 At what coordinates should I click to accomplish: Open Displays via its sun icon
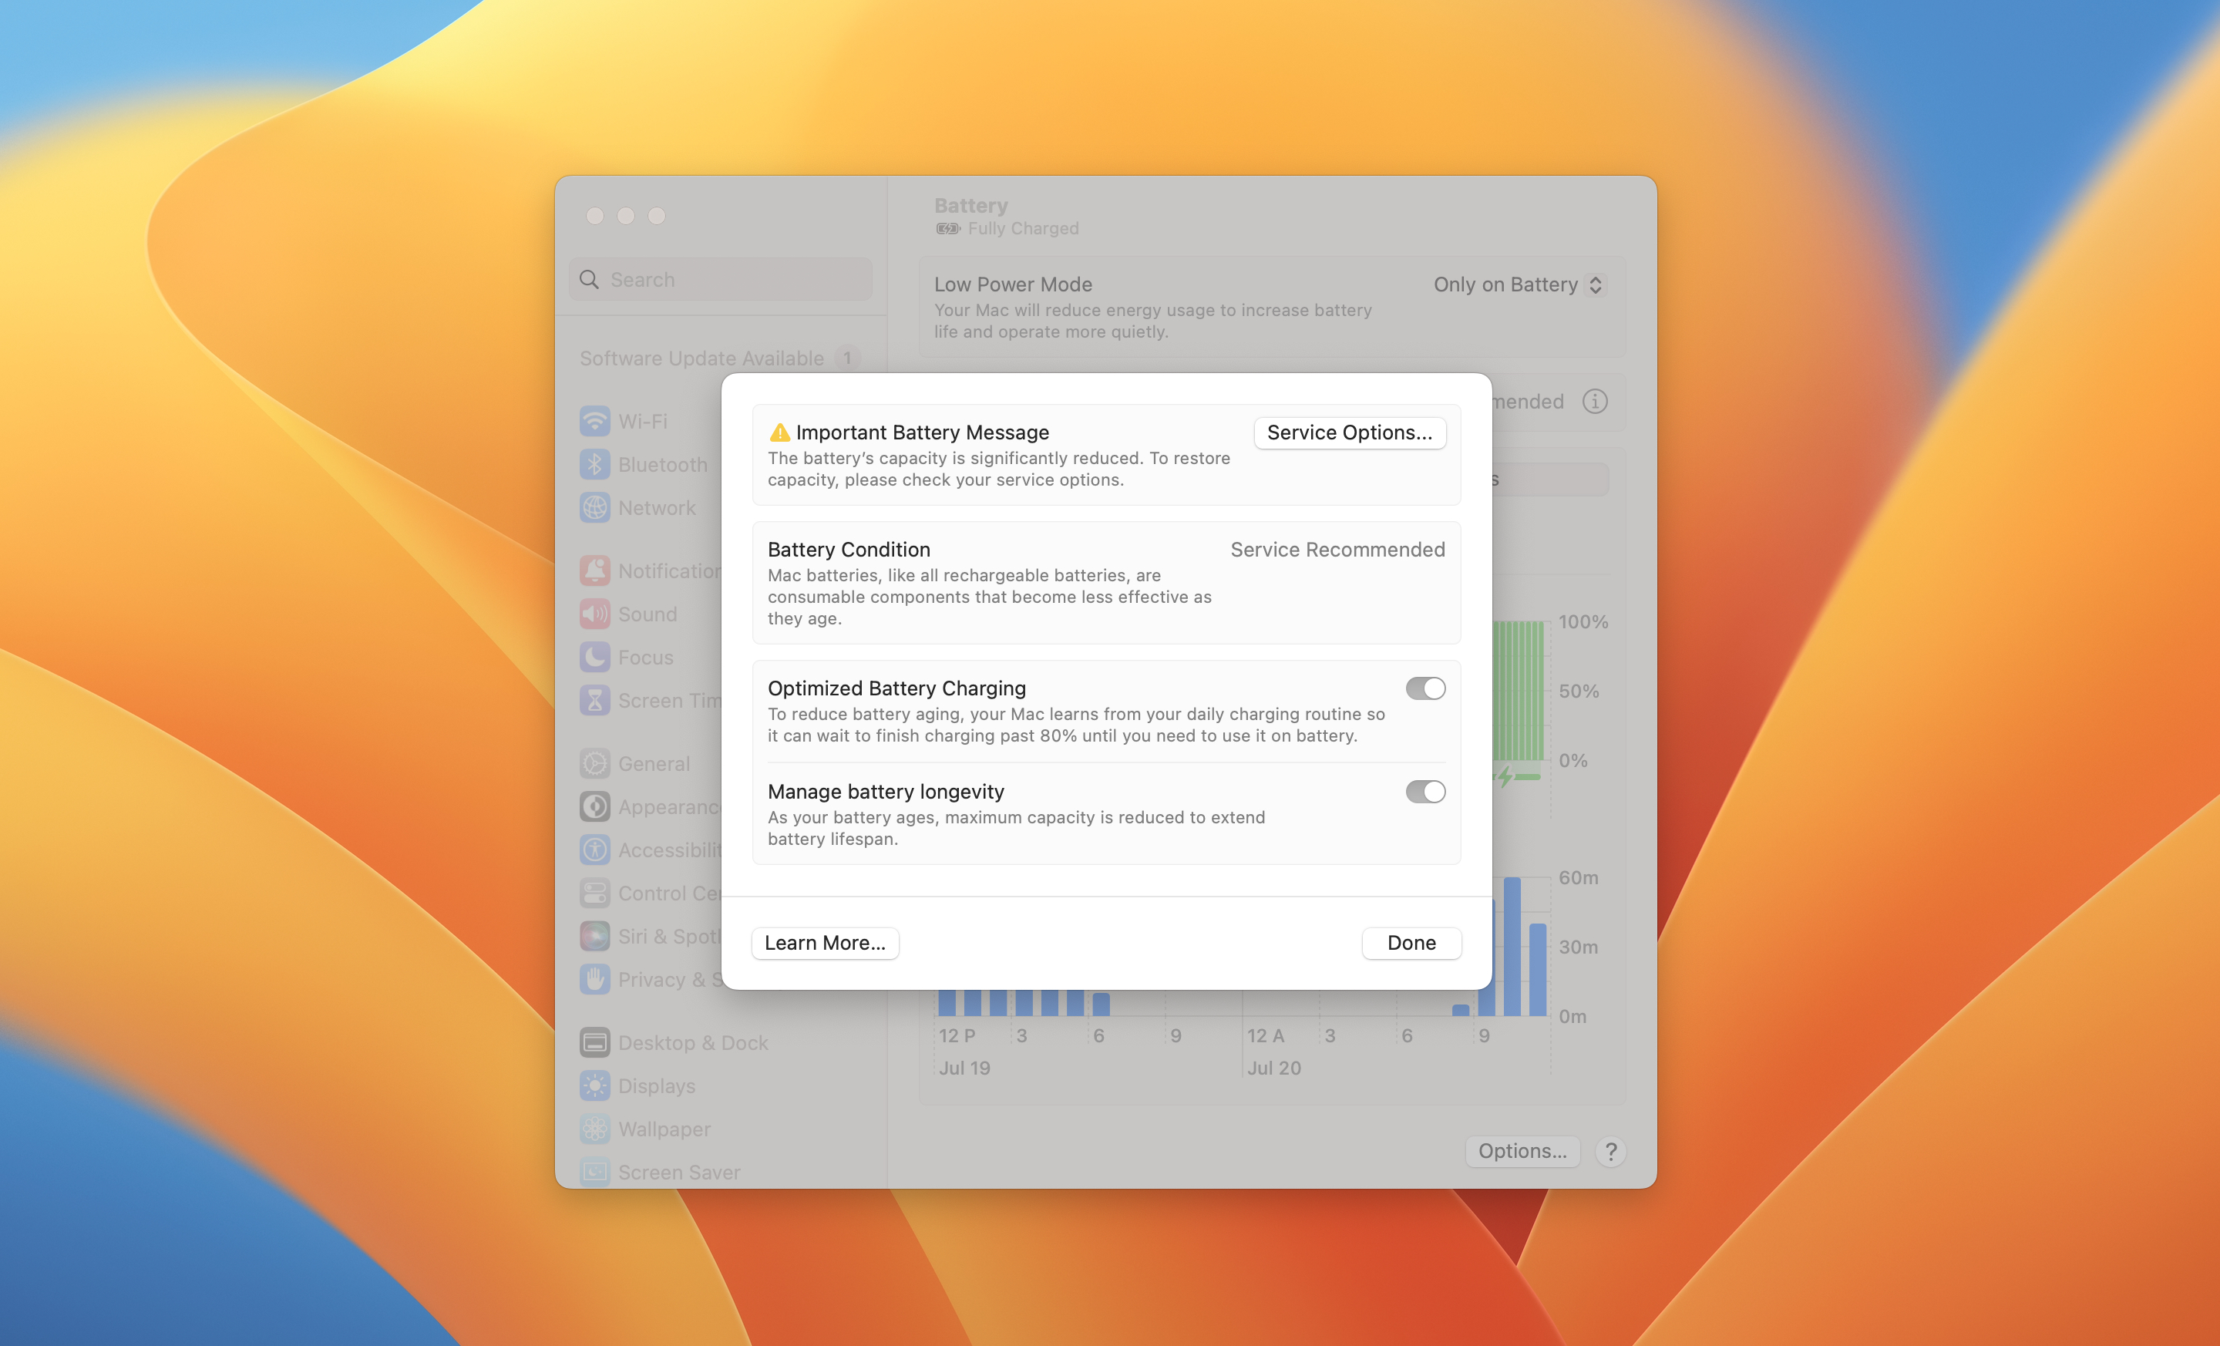point(594,1085)
